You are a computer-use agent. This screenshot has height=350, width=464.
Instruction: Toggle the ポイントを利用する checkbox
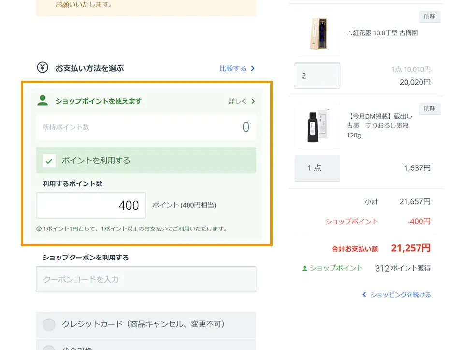pos(49,161)
